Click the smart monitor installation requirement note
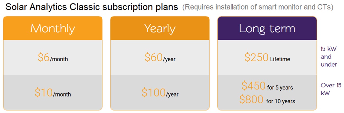 pyautogui.click(x=258, y=7)
